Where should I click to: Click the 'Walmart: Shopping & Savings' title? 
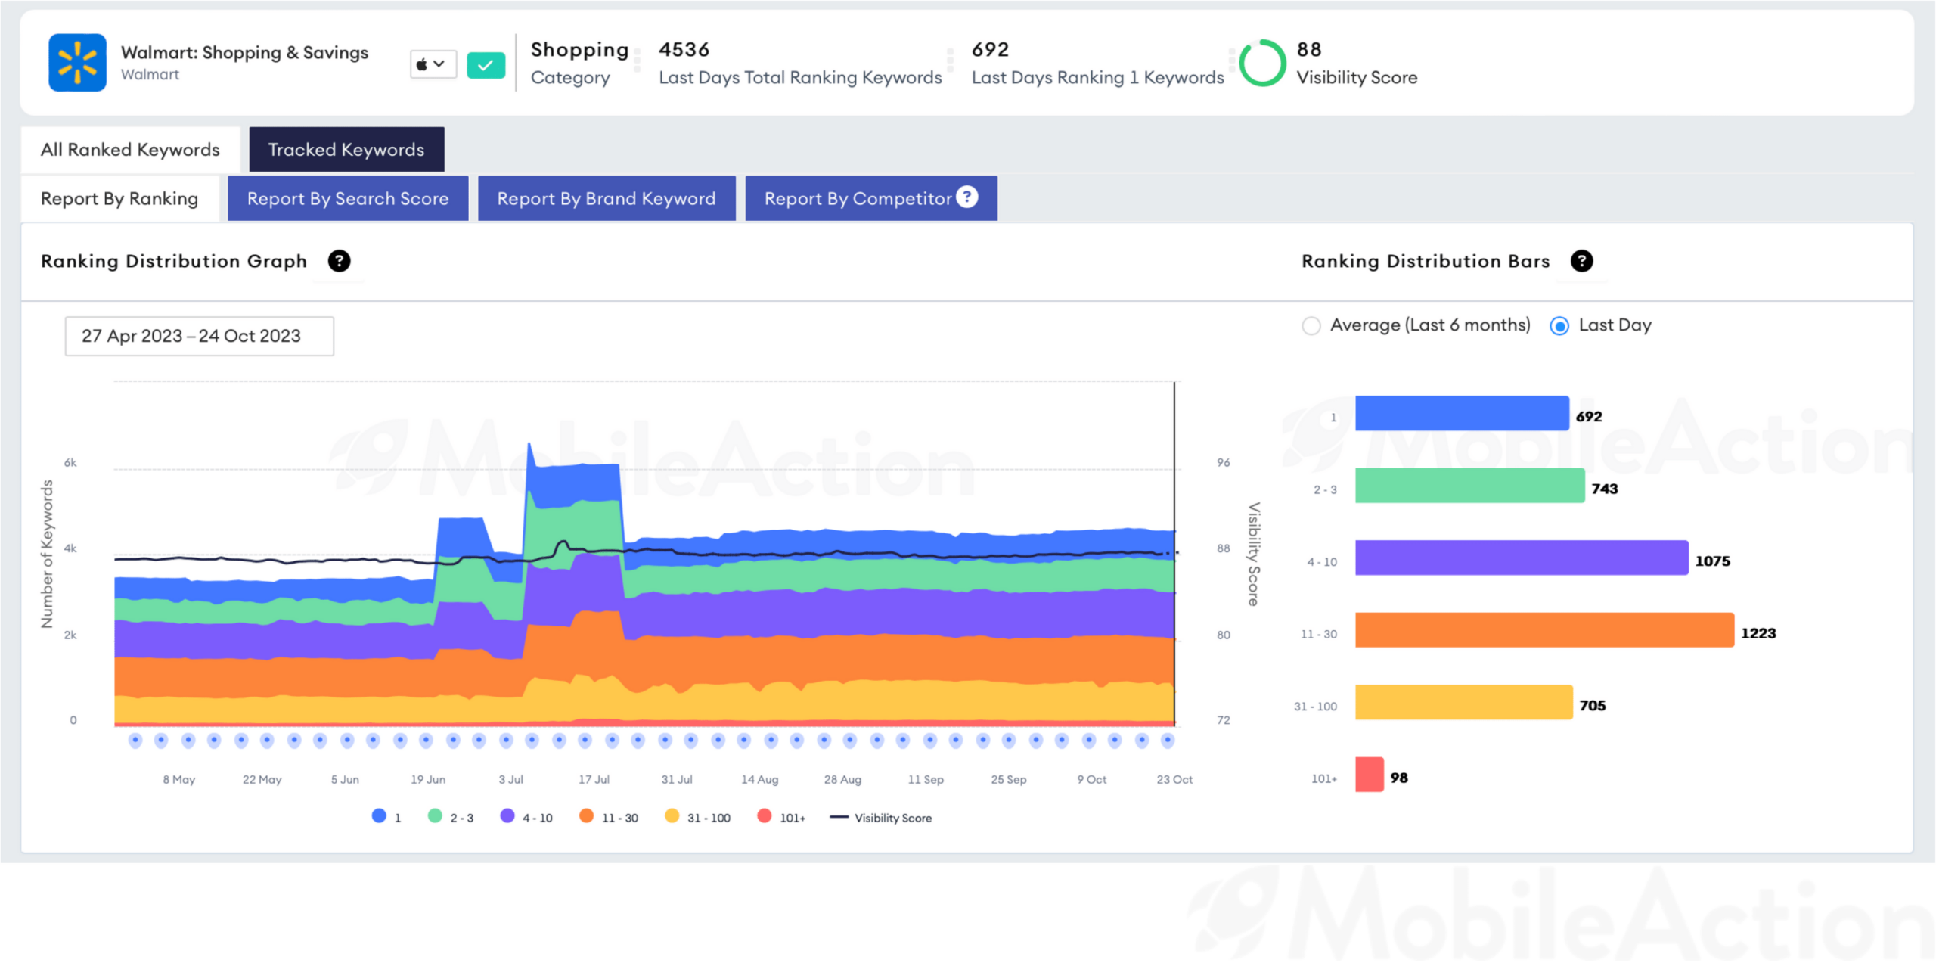(244, 52)
